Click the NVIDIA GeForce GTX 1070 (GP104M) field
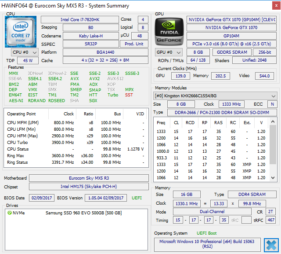Image resolution: width=281 pixels, height=254 pixels. pos(231,19)
